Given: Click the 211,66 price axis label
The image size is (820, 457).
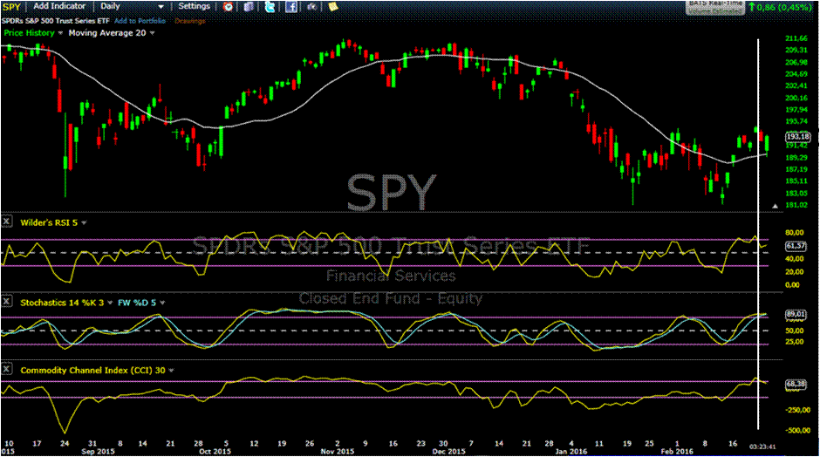Looking at the screenshot, I should tap(796, 38).
